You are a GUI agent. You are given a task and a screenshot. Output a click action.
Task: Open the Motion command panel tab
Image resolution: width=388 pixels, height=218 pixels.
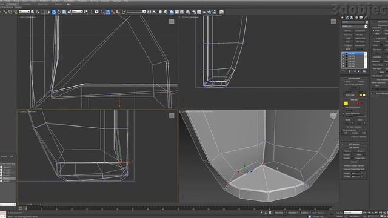(356, 18)
